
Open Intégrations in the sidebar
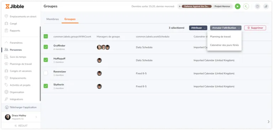click(x=14, y=99)
